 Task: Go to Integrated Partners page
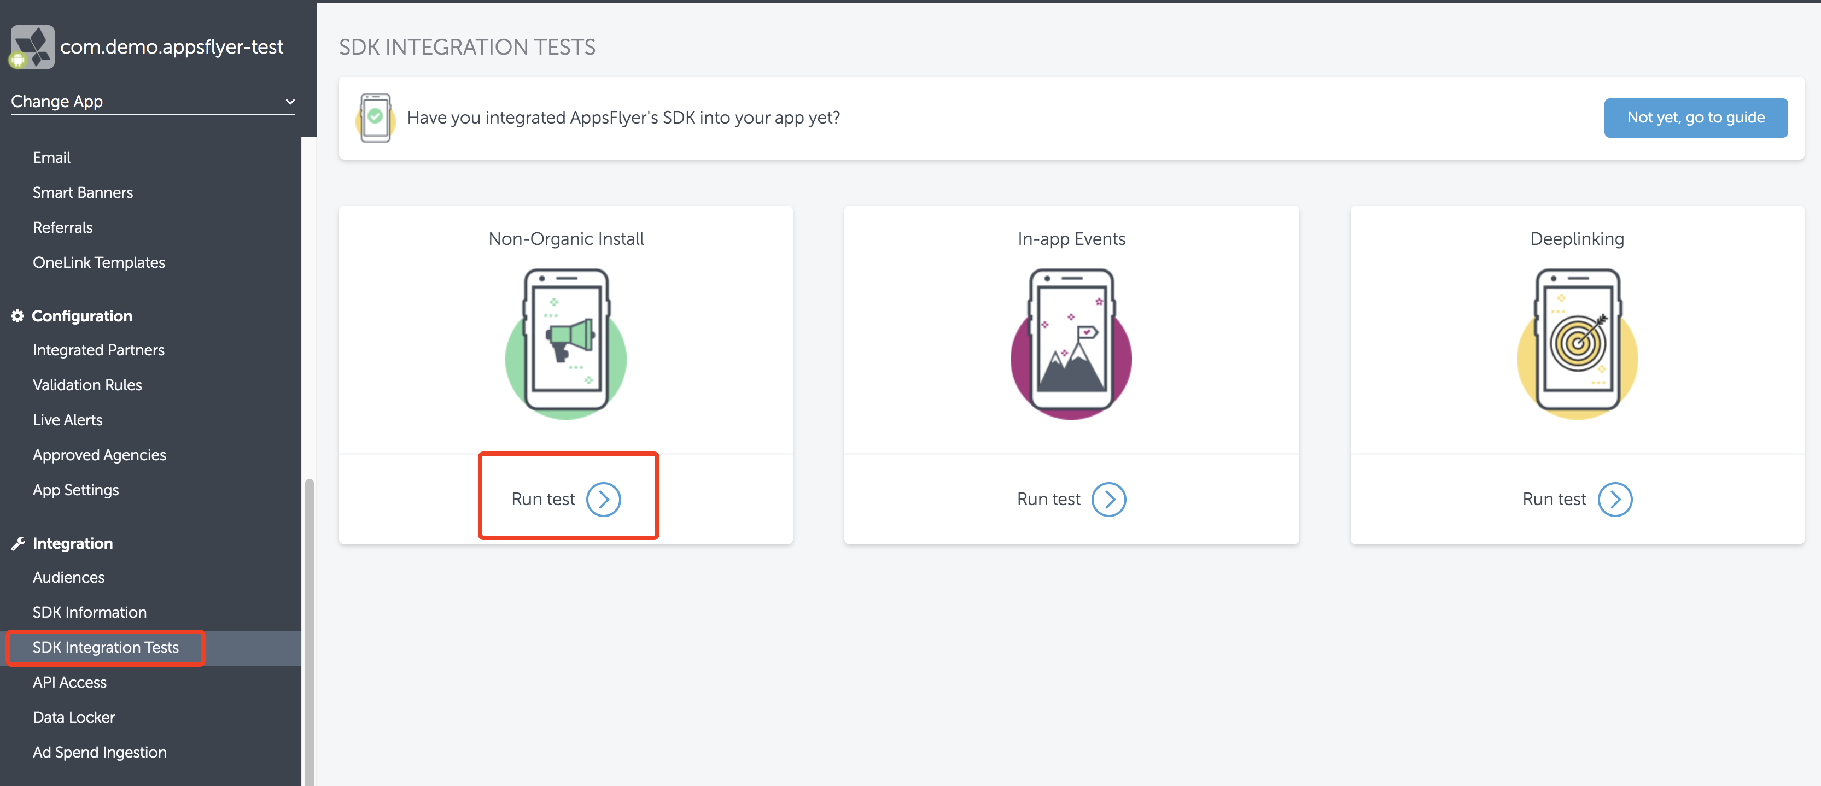click(98, 350)
